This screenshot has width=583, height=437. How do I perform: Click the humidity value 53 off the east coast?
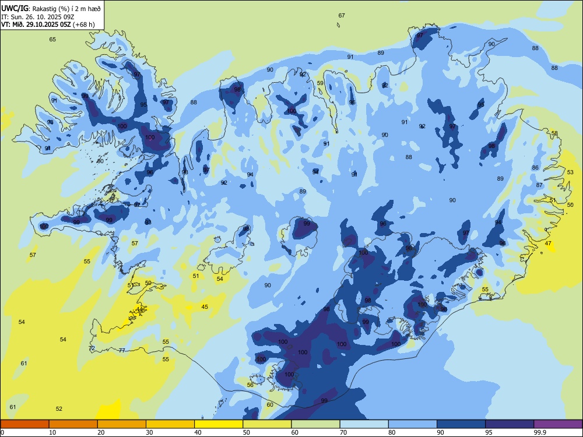(x=570, y=172)
